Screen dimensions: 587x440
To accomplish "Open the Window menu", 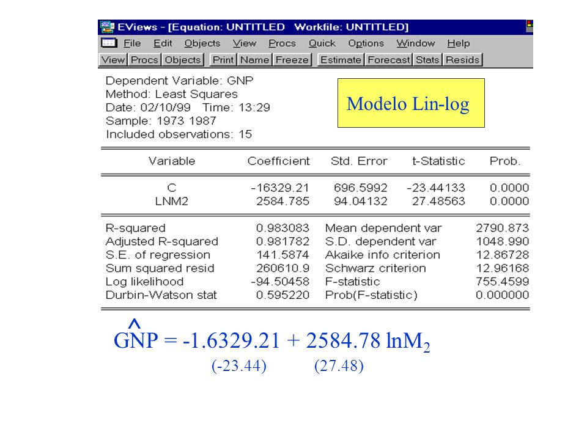I will (x=416, y=43).
